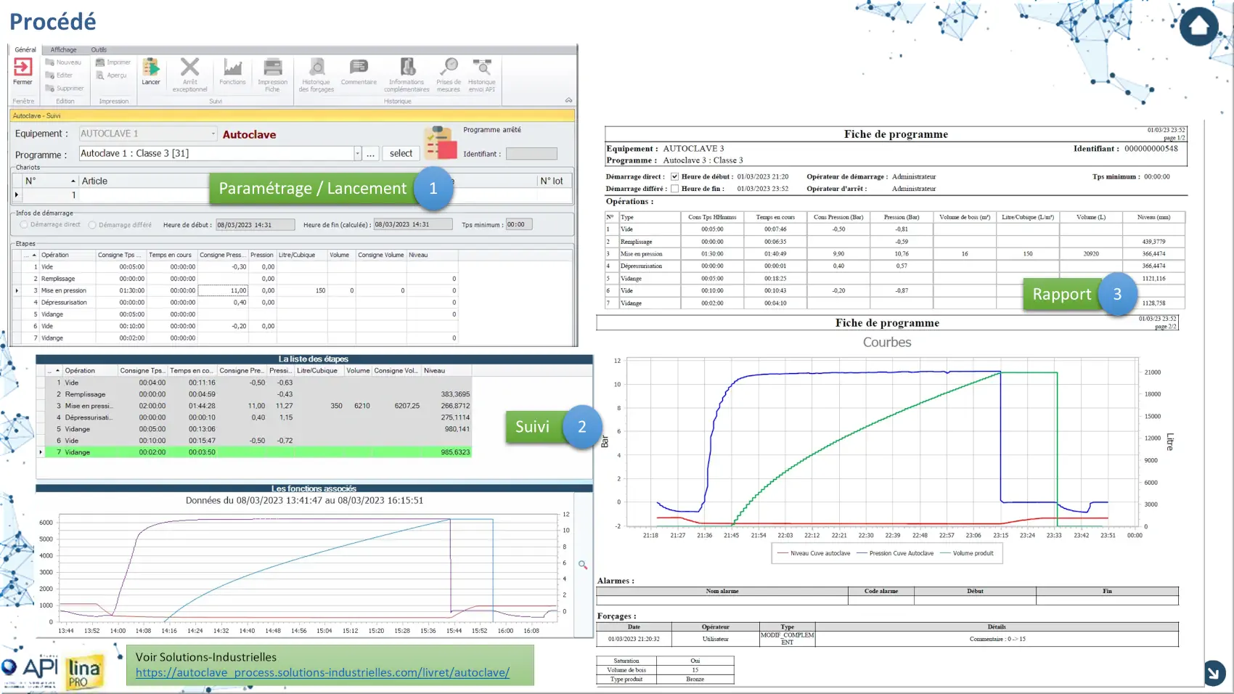The image size is (1234, 694).
Task: Click the Arrêt exceptionnel icon
Action: coord(189,68)
